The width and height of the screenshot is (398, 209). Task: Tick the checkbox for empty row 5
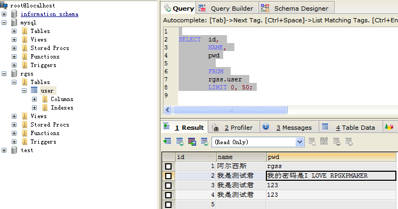[x=168, y=204]
